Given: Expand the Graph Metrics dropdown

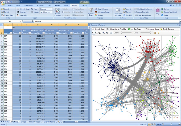Looking at the screenshot, I should point(102,9).
